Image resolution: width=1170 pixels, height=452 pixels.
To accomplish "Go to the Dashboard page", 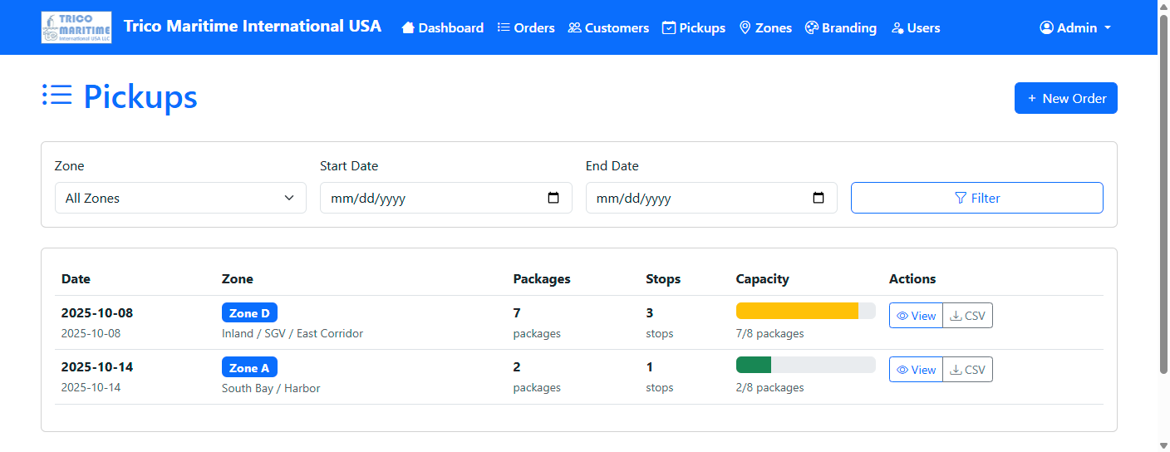I will (442, 28).
